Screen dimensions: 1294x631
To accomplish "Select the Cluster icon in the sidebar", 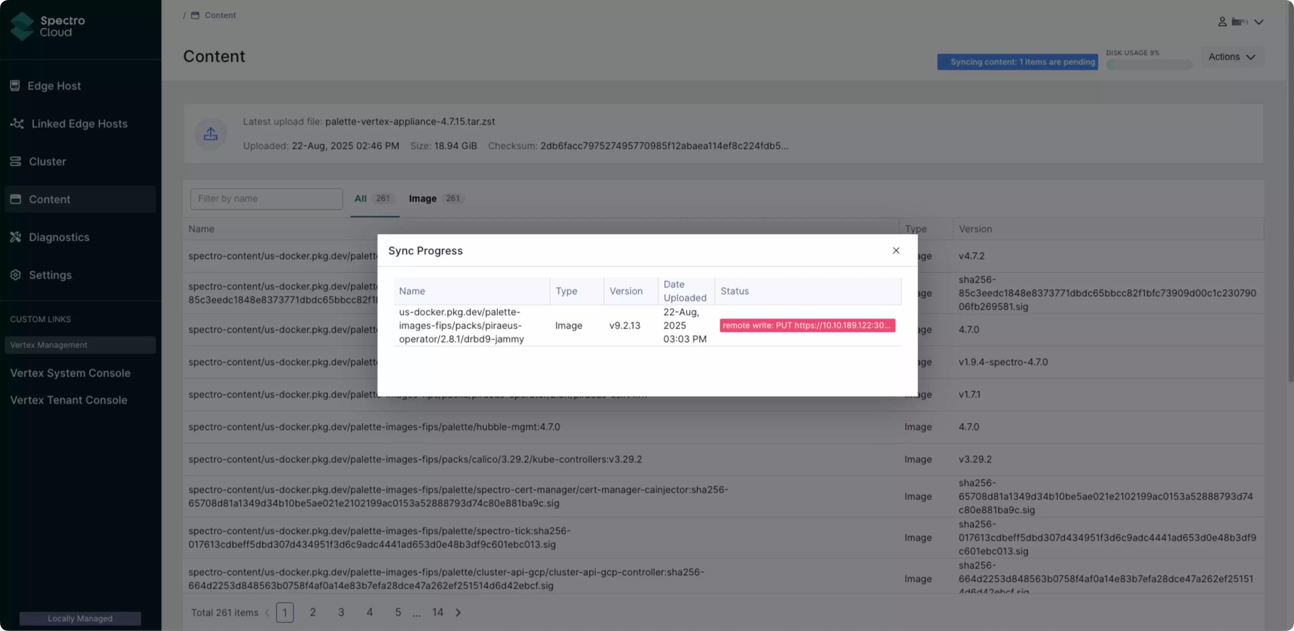I will tap(16, 161).
